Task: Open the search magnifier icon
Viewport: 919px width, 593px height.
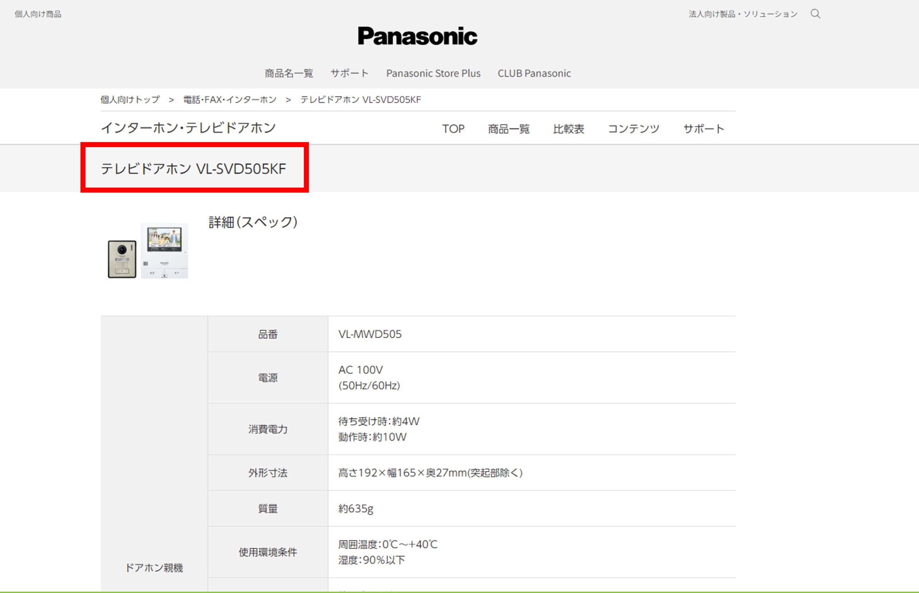Action: coord(815,14)
